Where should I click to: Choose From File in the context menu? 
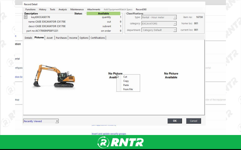pos(128,89)
